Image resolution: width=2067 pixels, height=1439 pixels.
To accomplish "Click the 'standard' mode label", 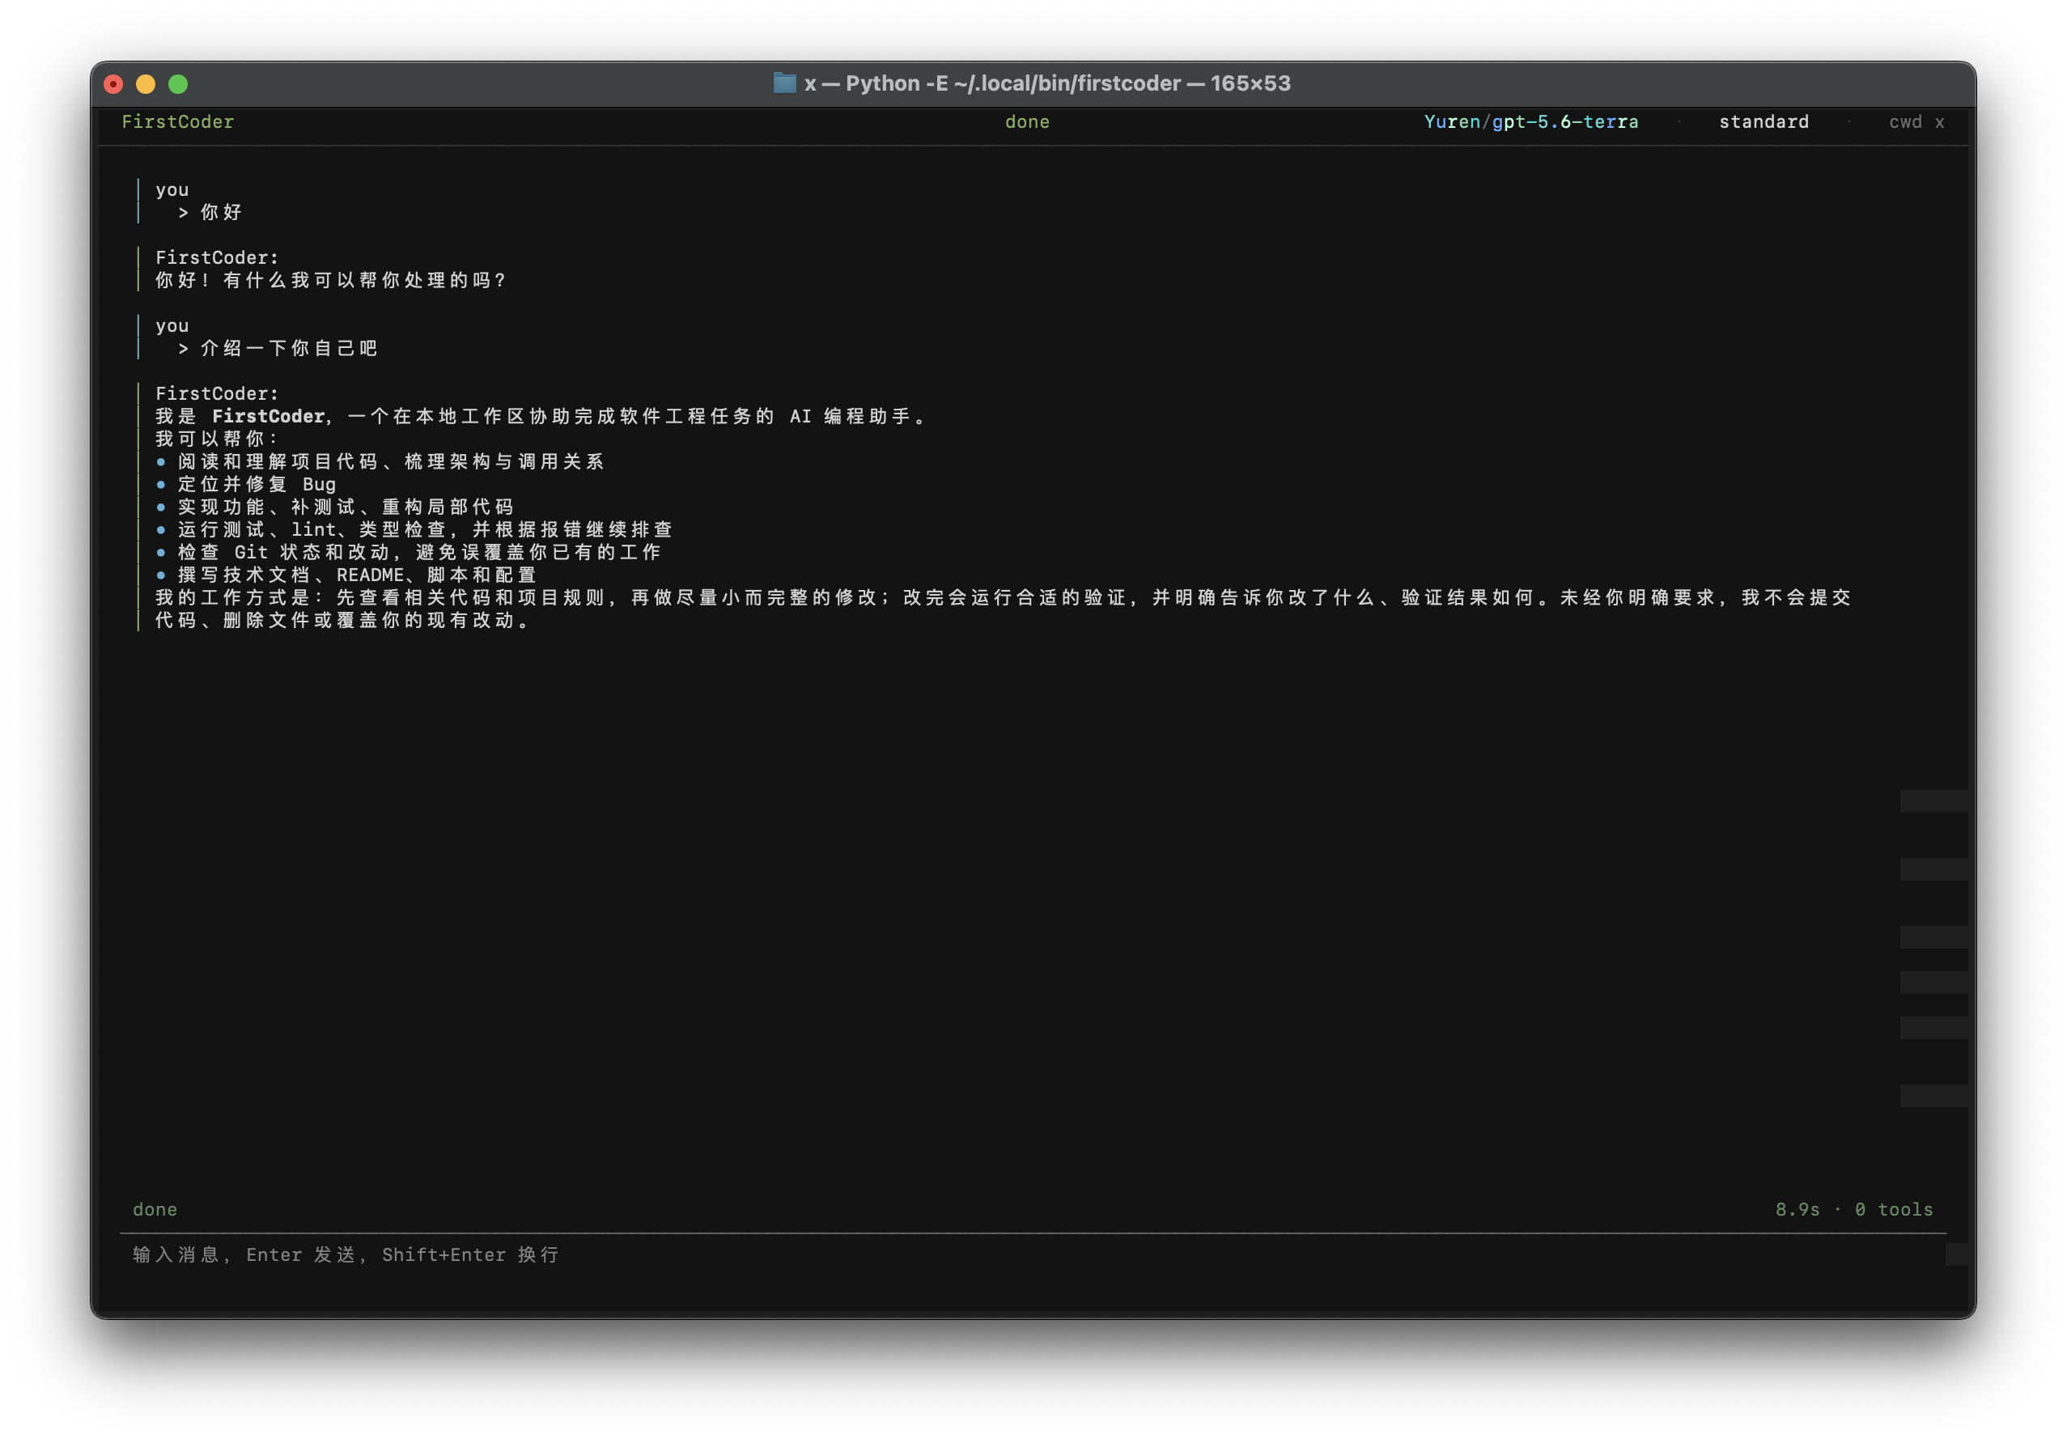I will tap(1764, 121).
